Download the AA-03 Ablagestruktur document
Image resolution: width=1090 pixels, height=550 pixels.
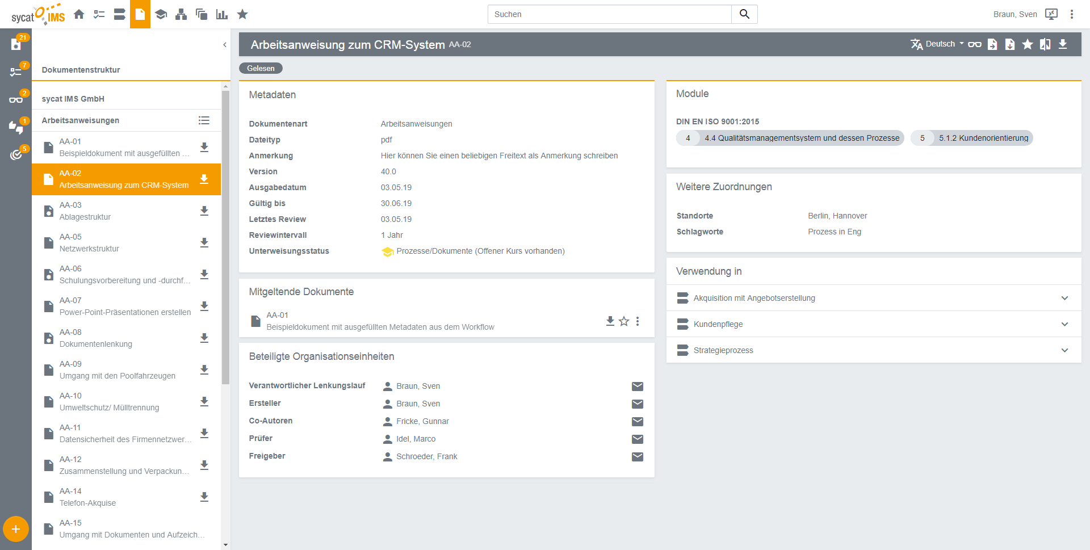pyautogui.click(x=204, y=211)
